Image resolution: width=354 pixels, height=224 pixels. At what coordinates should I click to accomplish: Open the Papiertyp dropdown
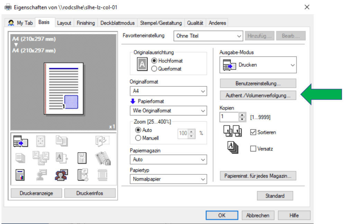[x=170, y=179]
